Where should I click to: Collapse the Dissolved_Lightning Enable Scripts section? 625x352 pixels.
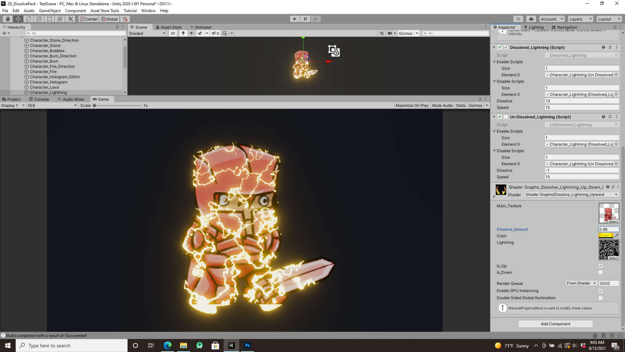click(494, 62)
